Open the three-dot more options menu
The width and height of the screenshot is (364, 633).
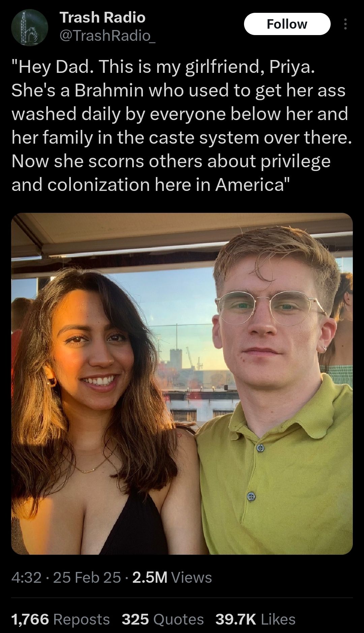coord(345,24)
